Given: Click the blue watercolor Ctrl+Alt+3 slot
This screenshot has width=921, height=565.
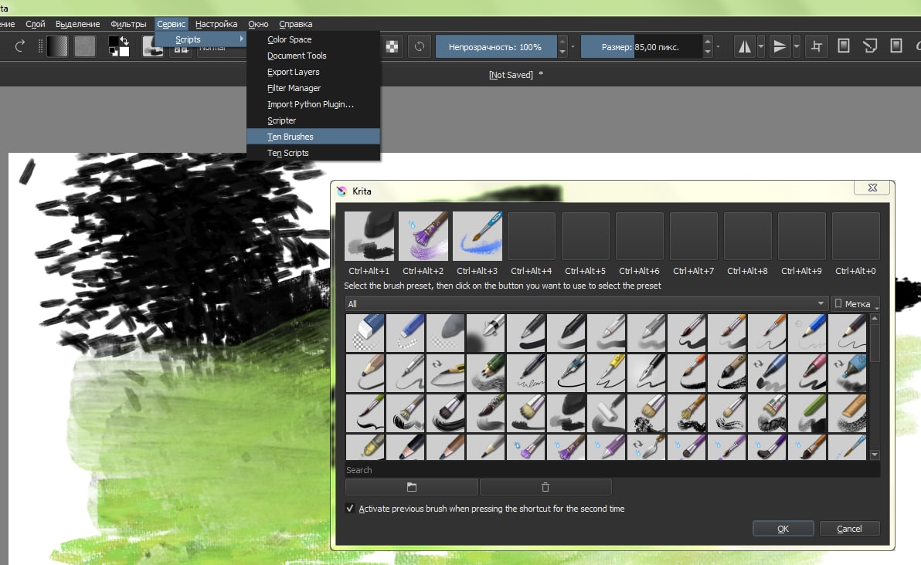Looking at the screenshot, I should pyautogui.click(x=477, y=236).
